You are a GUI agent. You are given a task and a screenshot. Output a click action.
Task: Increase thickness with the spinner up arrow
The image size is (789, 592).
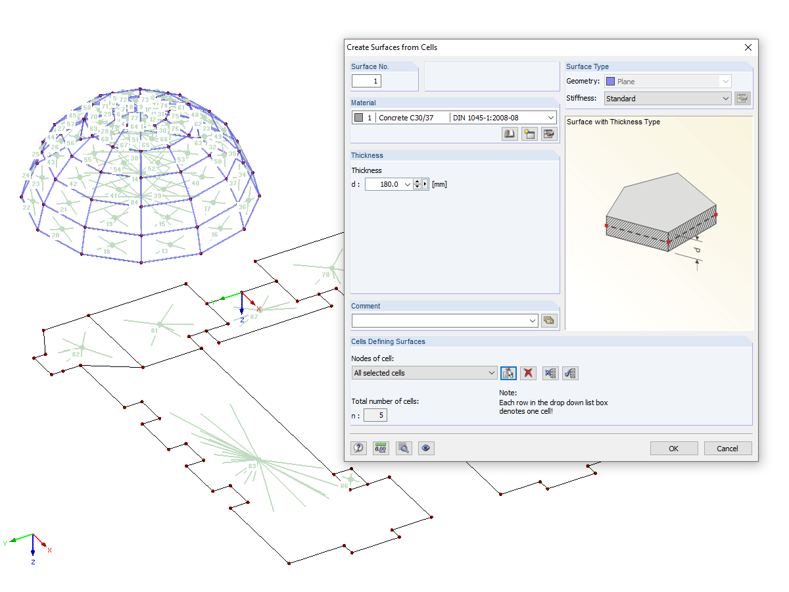(x=418, y=181)
